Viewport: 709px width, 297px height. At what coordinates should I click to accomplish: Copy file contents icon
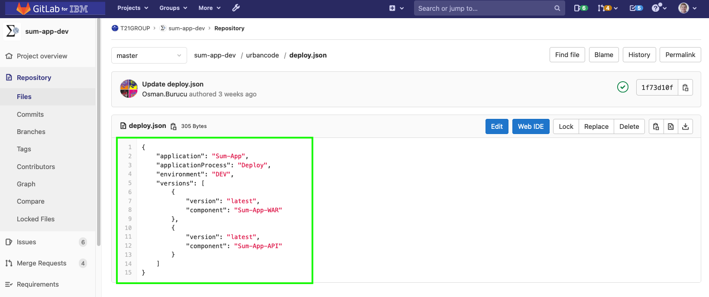pos(656,127)
